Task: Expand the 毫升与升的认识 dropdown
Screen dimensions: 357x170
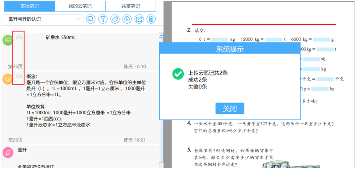Action: 43,19
